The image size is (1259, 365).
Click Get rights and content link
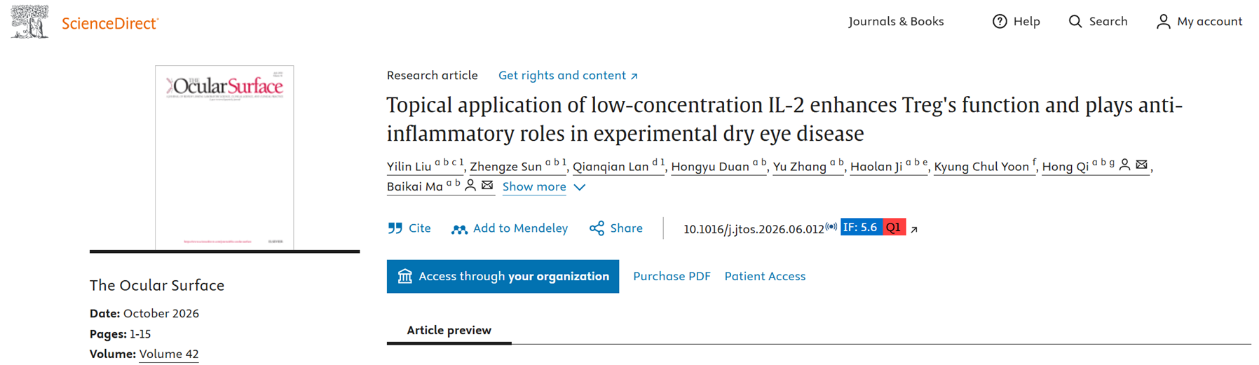568,76
